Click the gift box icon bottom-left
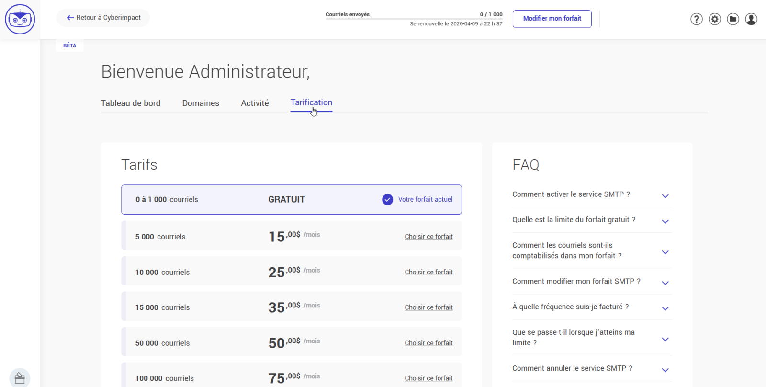This screenshot has height=387, width=766. coord(20,378)
